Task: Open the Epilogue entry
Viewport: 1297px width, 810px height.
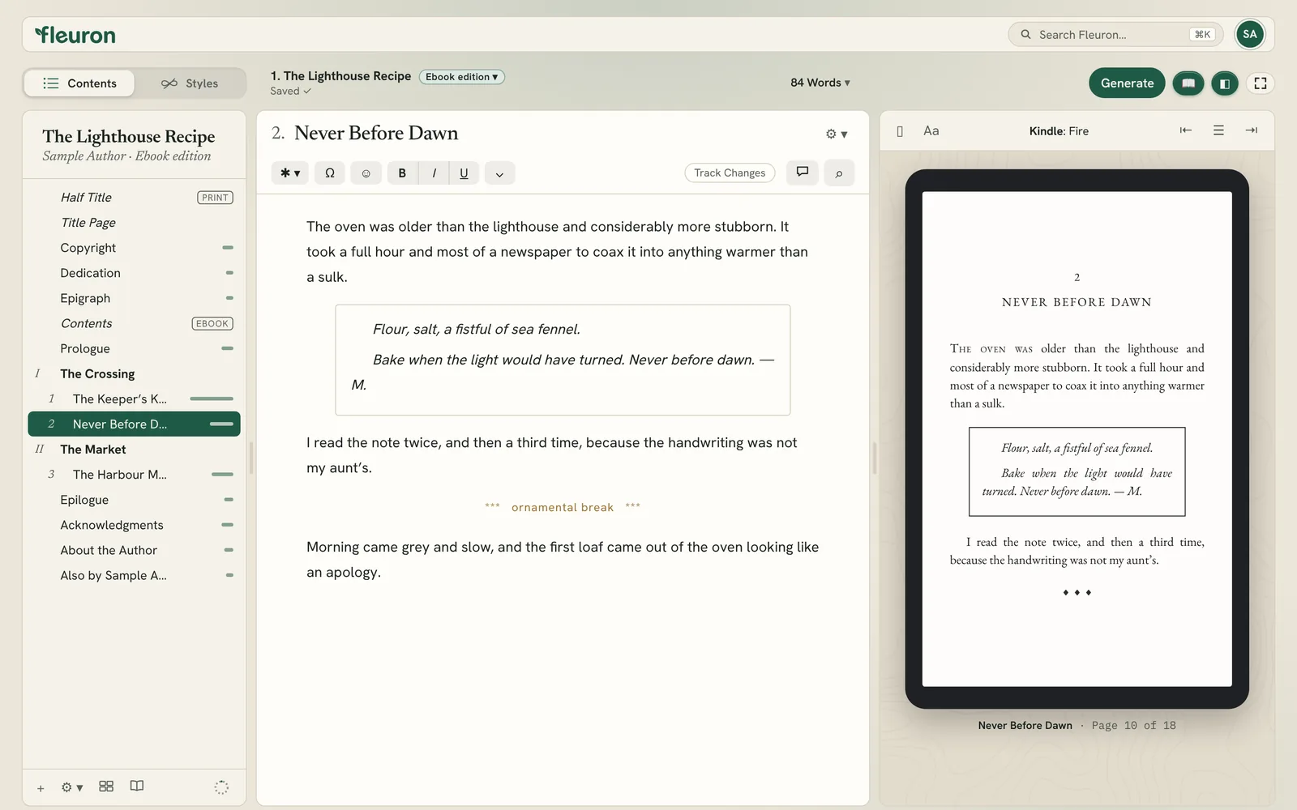Action: click(135, 500)
